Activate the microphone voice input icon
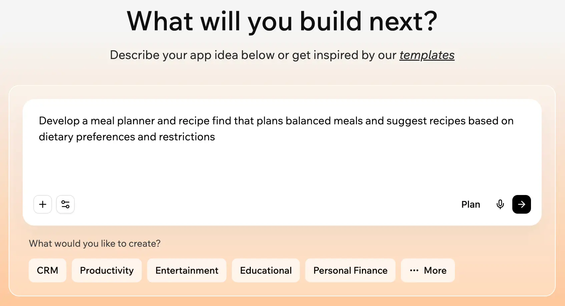 pos(500,204)
